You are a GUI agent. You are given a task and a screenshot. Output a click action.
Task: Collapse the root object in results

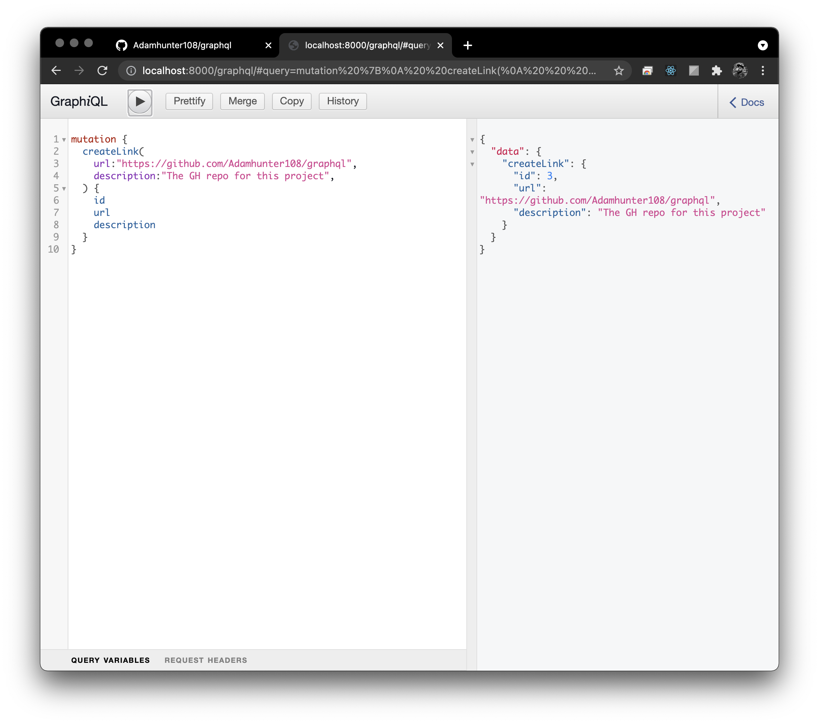[x=472, y=140]
